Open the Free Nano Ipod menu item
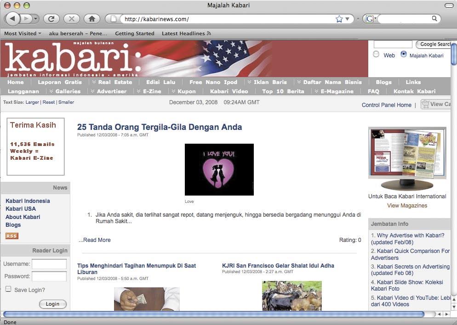 click(x=213, y=82)
